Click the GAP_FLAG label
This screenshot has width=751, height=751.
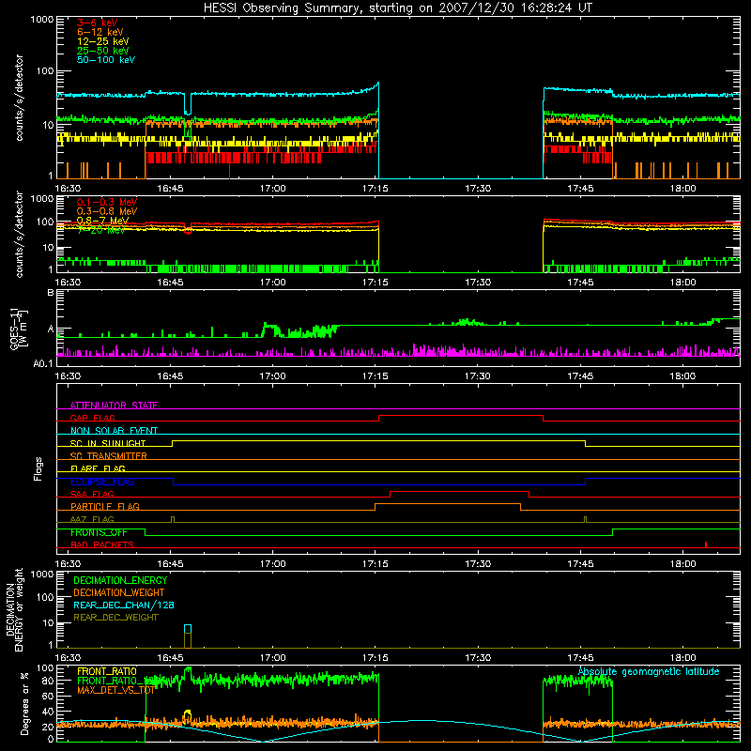coord(92,418)
